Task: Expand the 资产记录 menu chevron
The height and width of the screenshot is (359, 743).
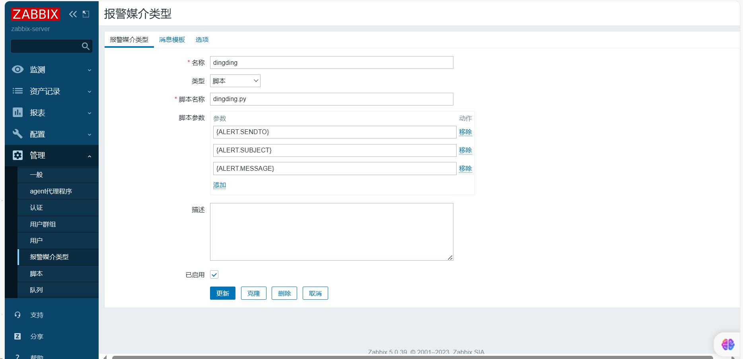Action: click(89, 92)
